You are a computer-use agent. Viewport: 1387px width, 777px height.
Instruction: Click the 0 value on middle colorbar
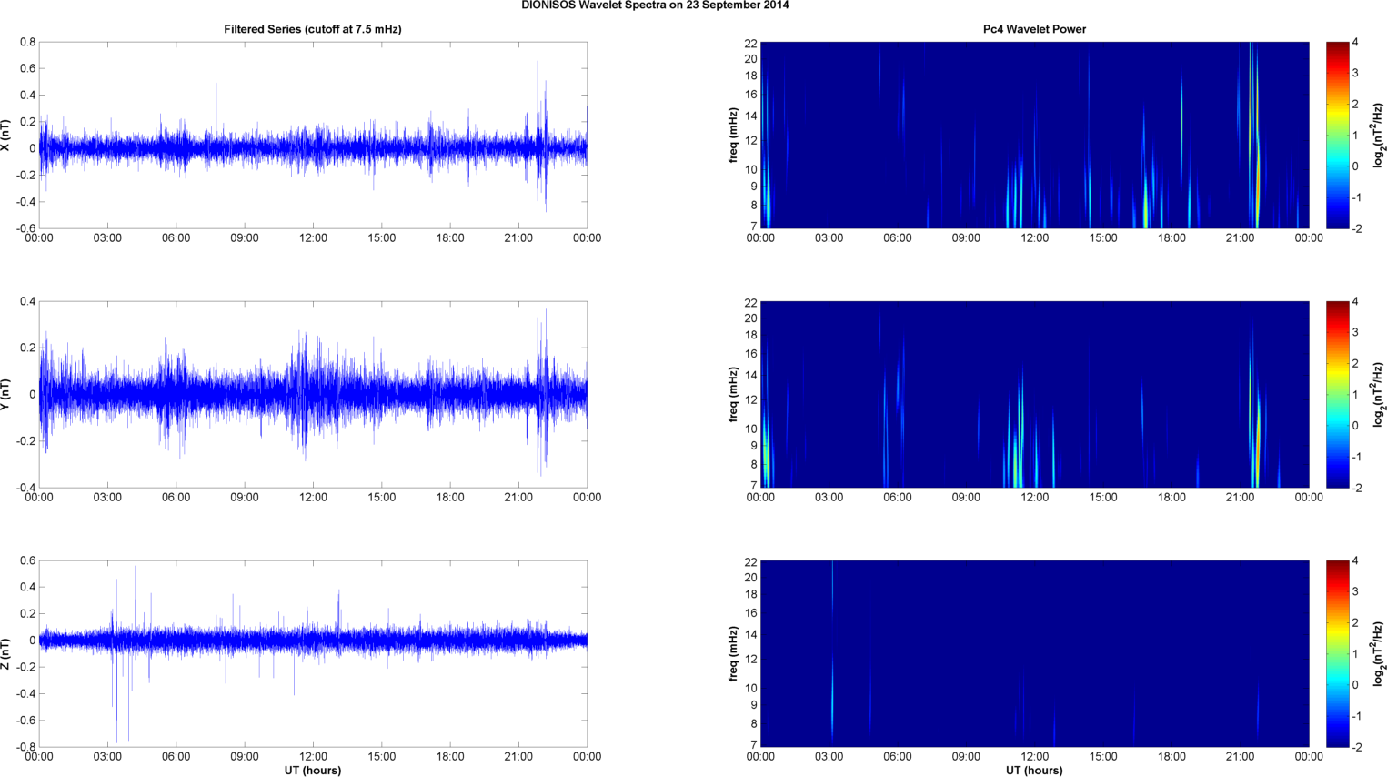(x=1355, y=426)
